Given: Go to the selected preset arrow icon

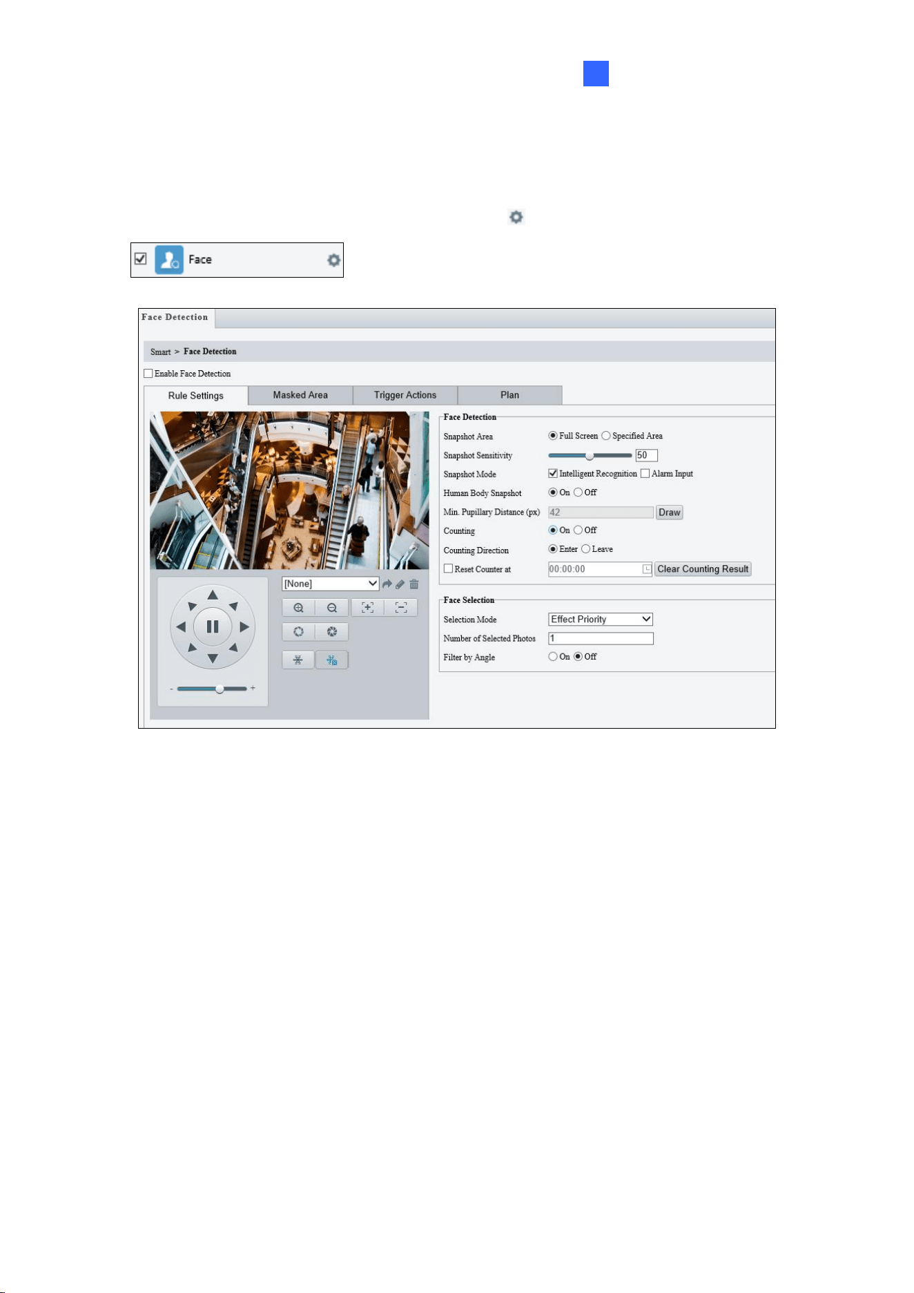Looking at the screenshot, I should point(387,584).
